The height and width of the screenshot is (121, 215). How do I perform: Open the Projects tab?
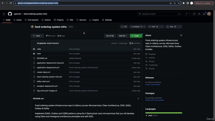pyautogui.click(x=58, y=20)
